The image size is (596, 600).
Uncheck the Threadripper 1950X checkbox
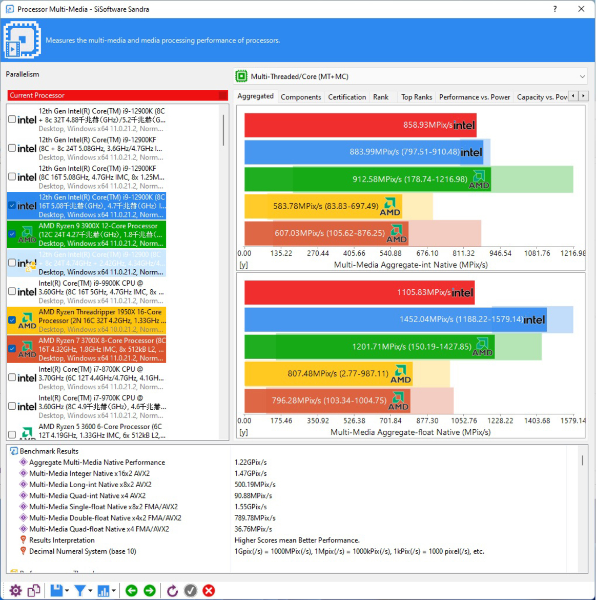(x=12, y=320)
